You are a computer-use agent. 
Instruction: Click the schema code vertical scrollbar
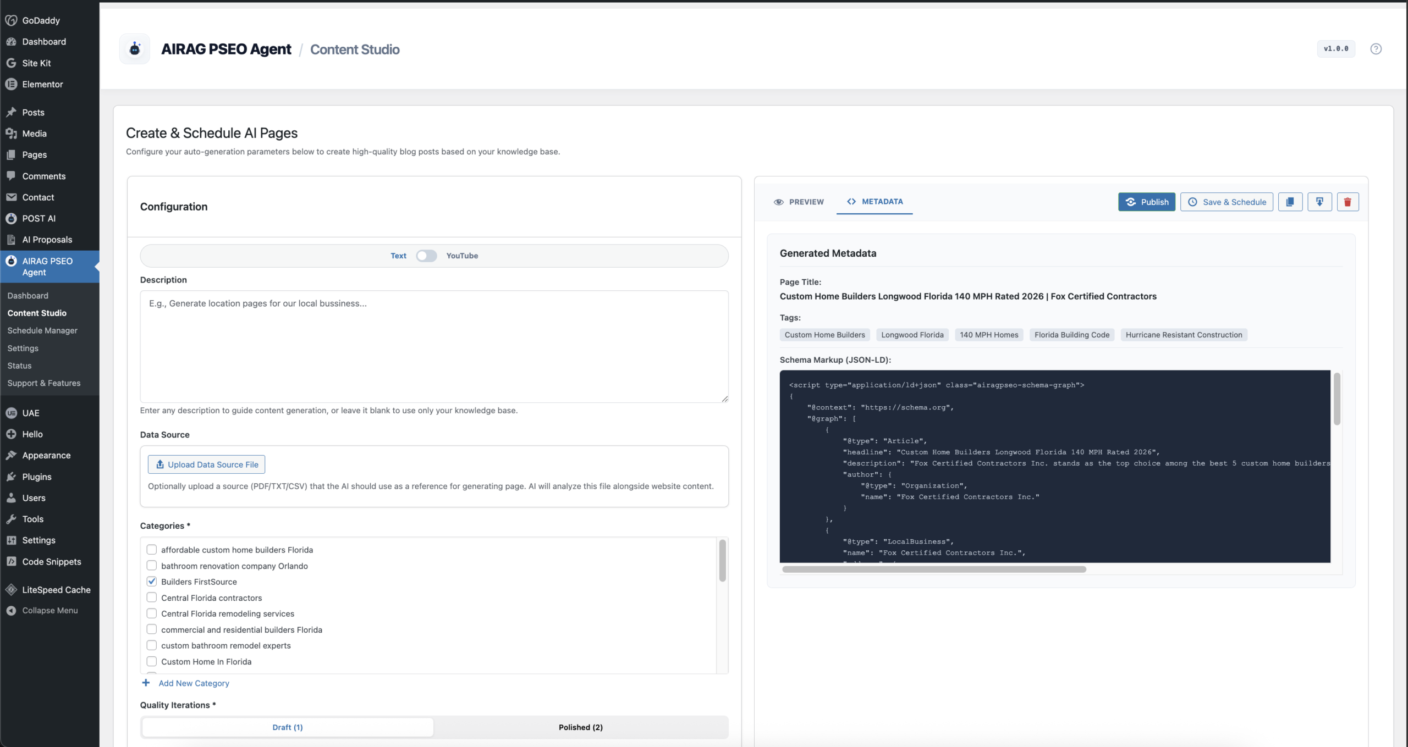point(1336,399)
